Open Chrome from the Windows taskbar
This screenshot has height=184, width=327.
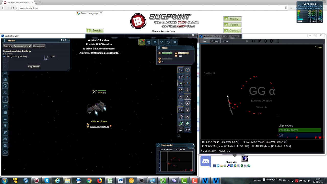point(89,181)
